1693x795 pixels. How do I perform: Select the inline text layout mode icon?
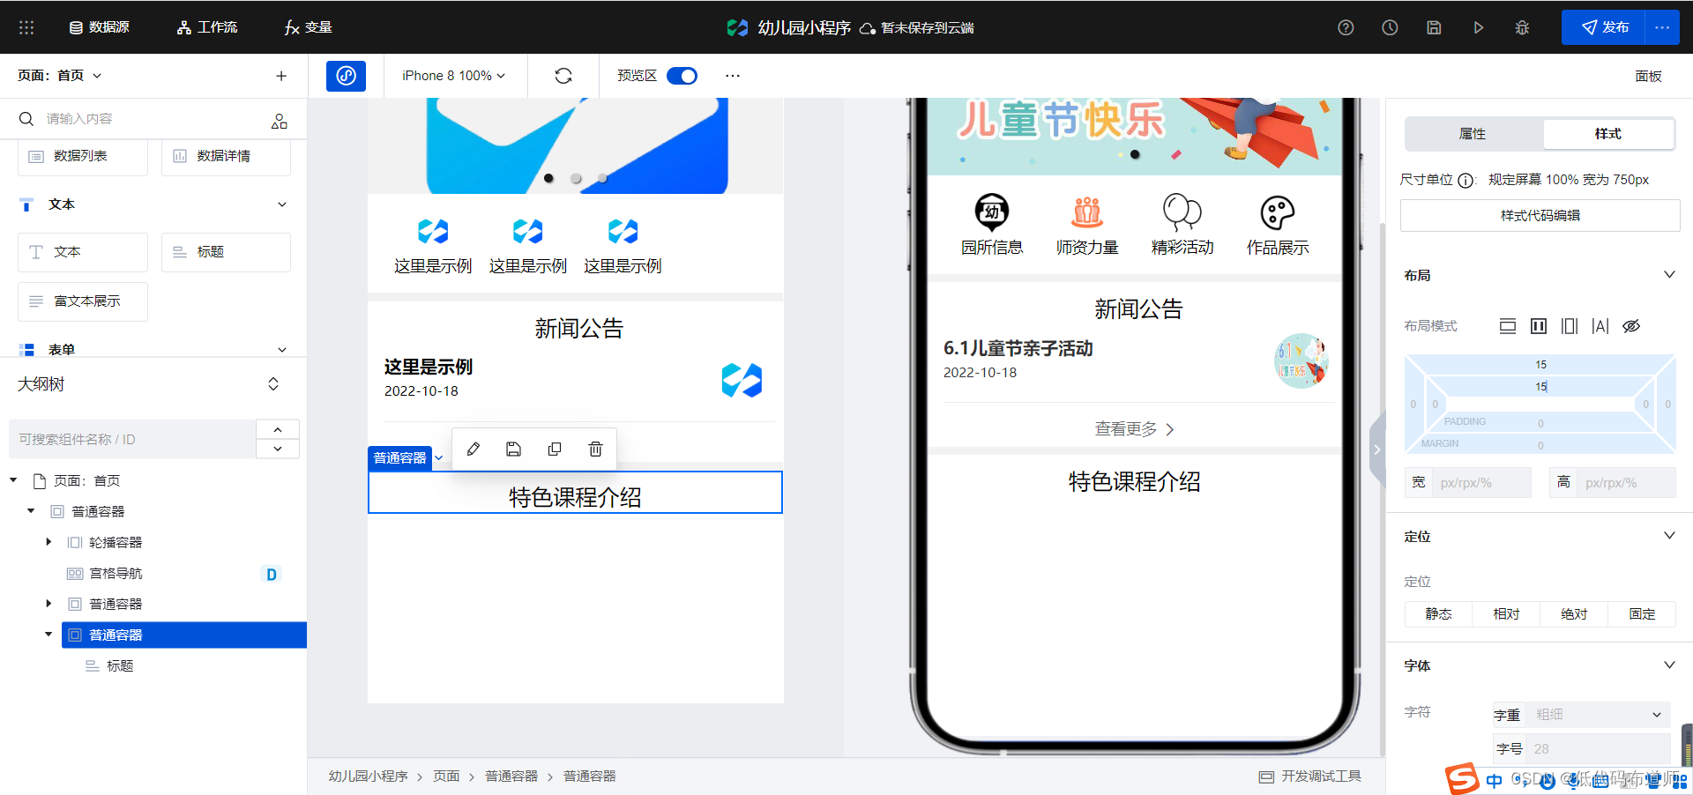click(x=1600, y=326)
